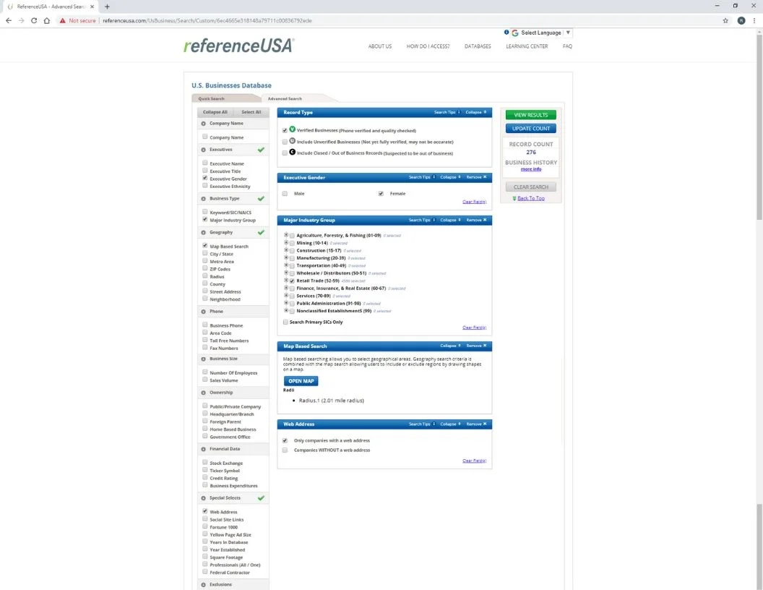Expand the Retail Trade (52-59) node

tap(286, 281)
